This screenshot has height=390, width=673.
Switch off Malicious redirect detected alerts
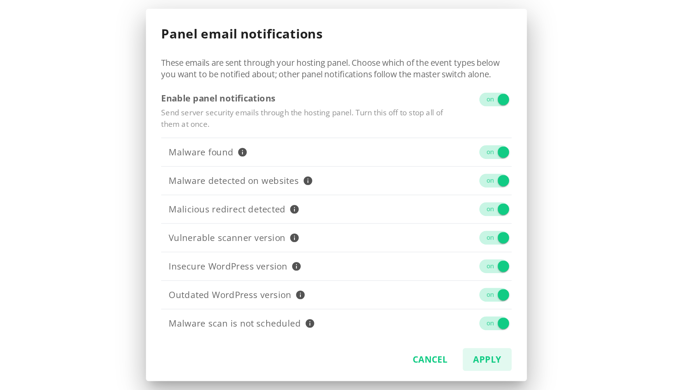(x=494, y=209)
